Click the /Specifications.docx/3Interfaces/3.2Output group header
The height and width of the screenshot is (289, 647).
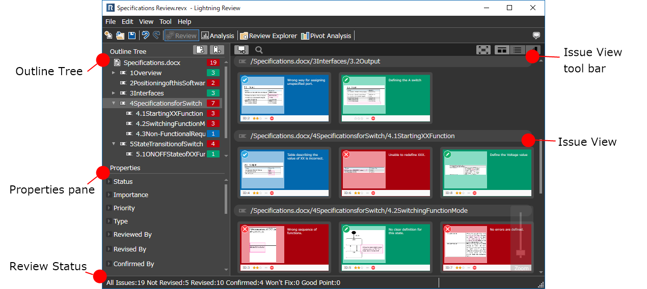(x=383, y=61)
